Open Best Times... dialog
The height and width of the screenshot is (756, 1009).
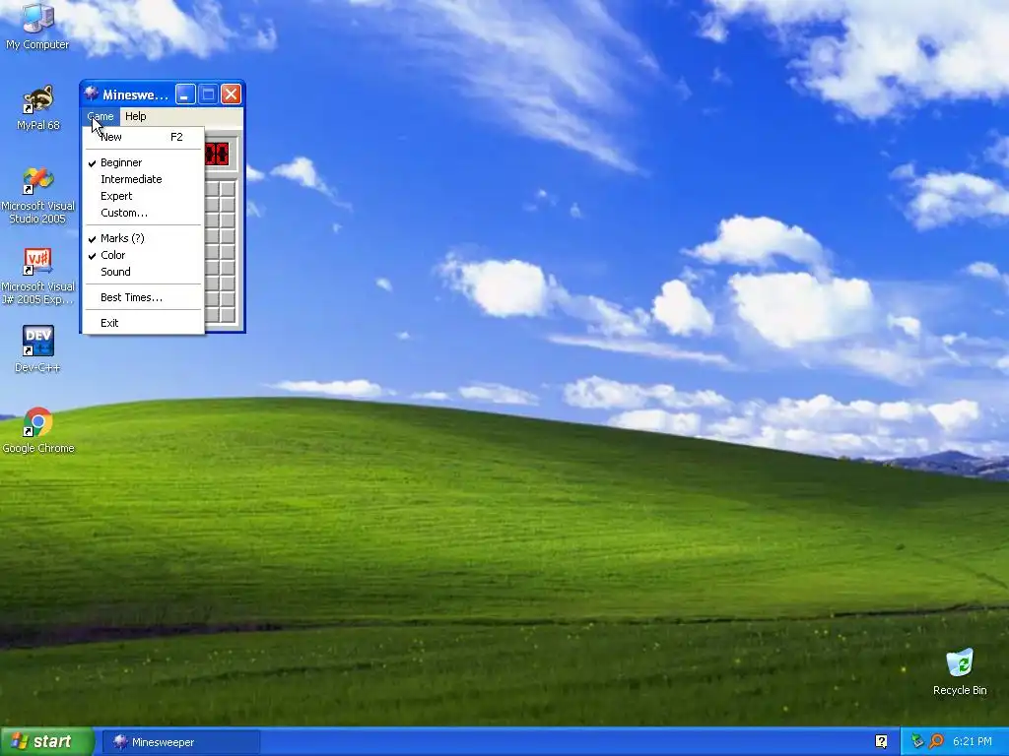[x=144, y=297]
